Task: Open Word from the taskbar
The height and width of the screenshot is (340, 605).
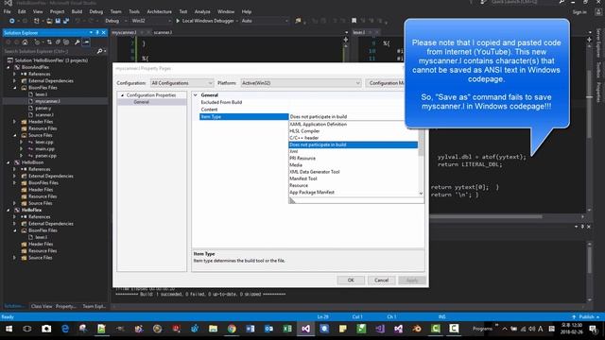Action: click(250, 329)
